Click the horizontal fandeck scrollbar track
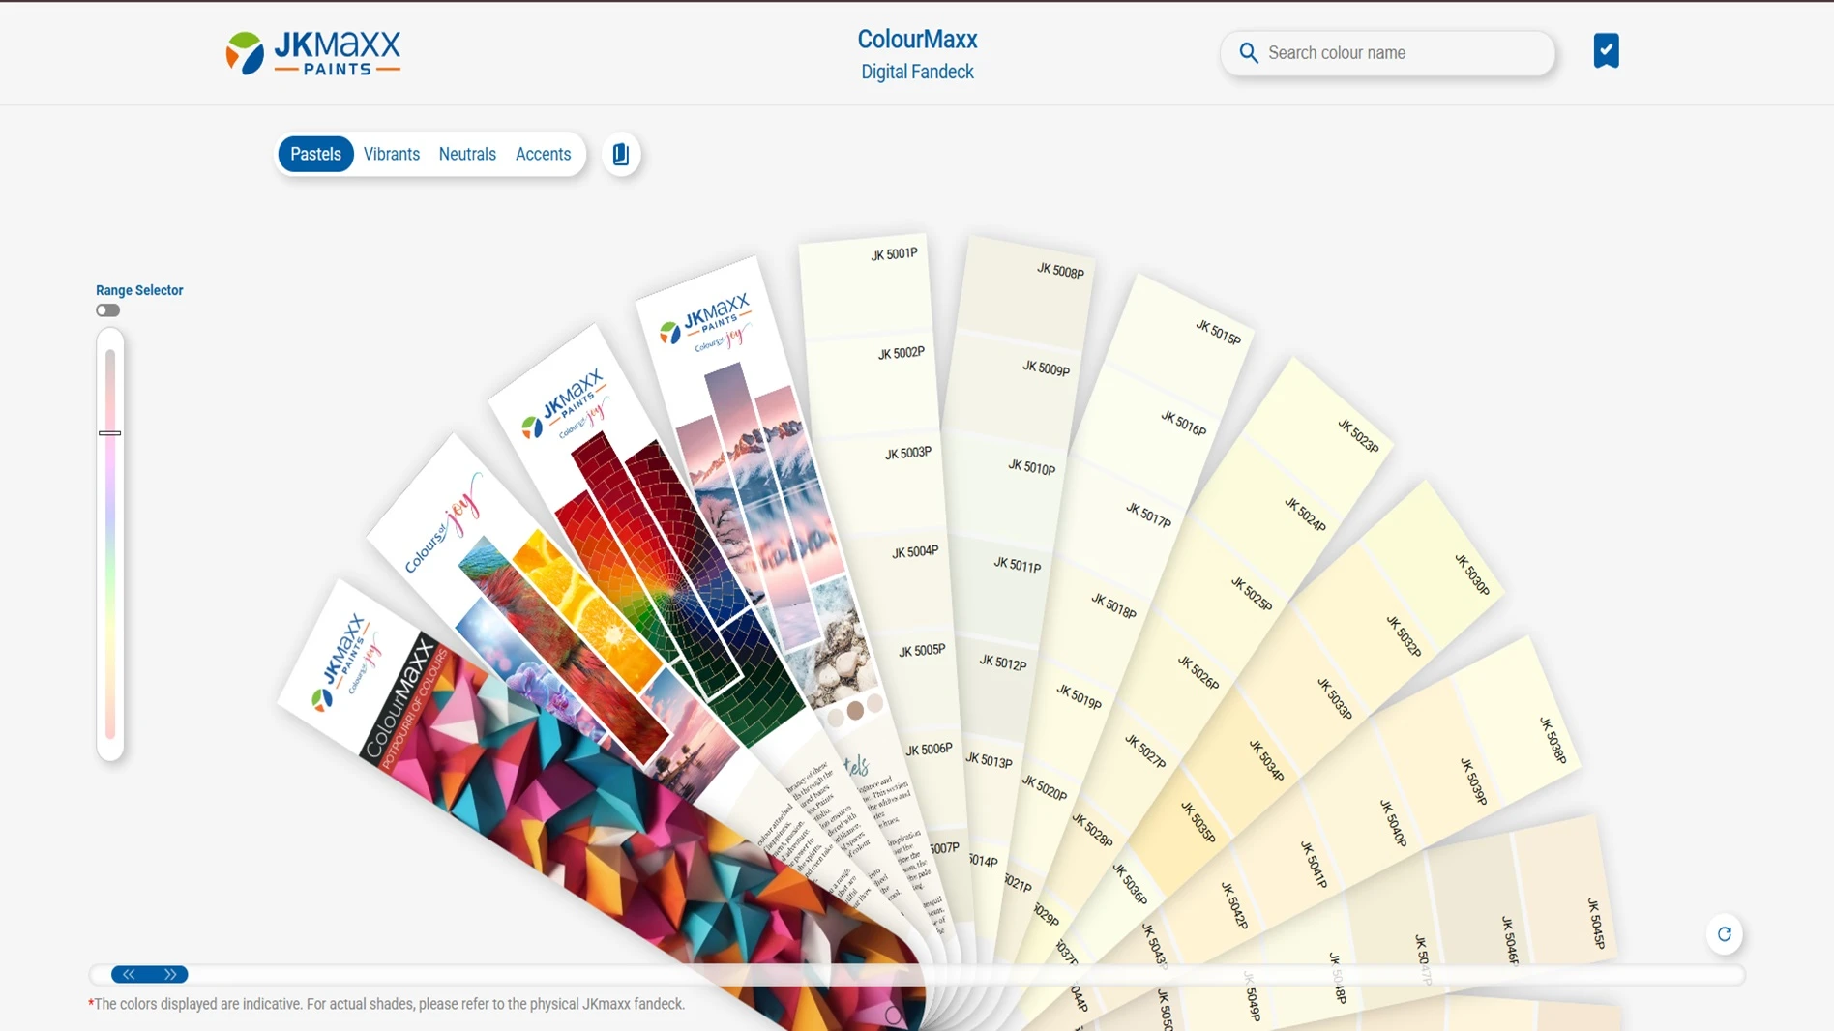The width and height of the screenshot is (1834, 1031). click(917, 974)
